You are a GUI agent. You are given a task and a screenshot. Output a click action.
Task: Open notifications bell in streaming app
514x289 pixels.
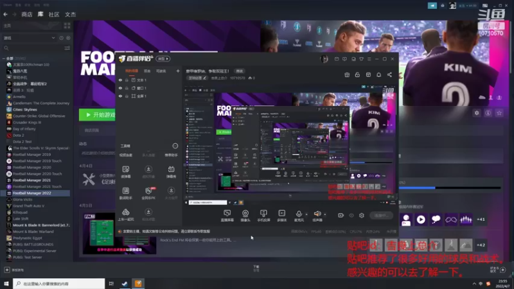click(378, 74)
